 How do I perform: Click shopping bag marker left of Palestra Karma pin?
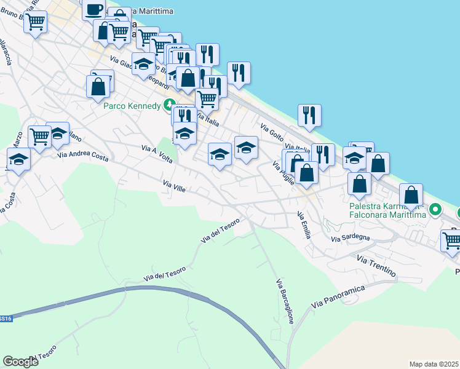(x=411, y=195)
